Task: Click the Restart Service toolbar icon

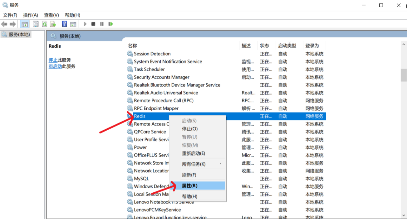Action: point(110,24)
